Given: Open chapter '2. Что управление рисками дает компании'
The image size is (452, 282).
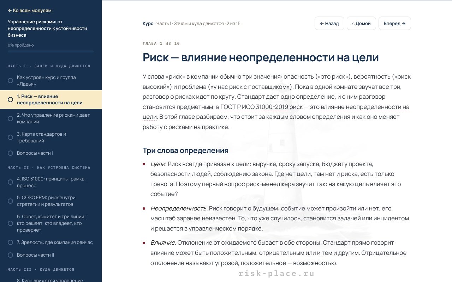Looking at the screenshot, I should [51, 118].
